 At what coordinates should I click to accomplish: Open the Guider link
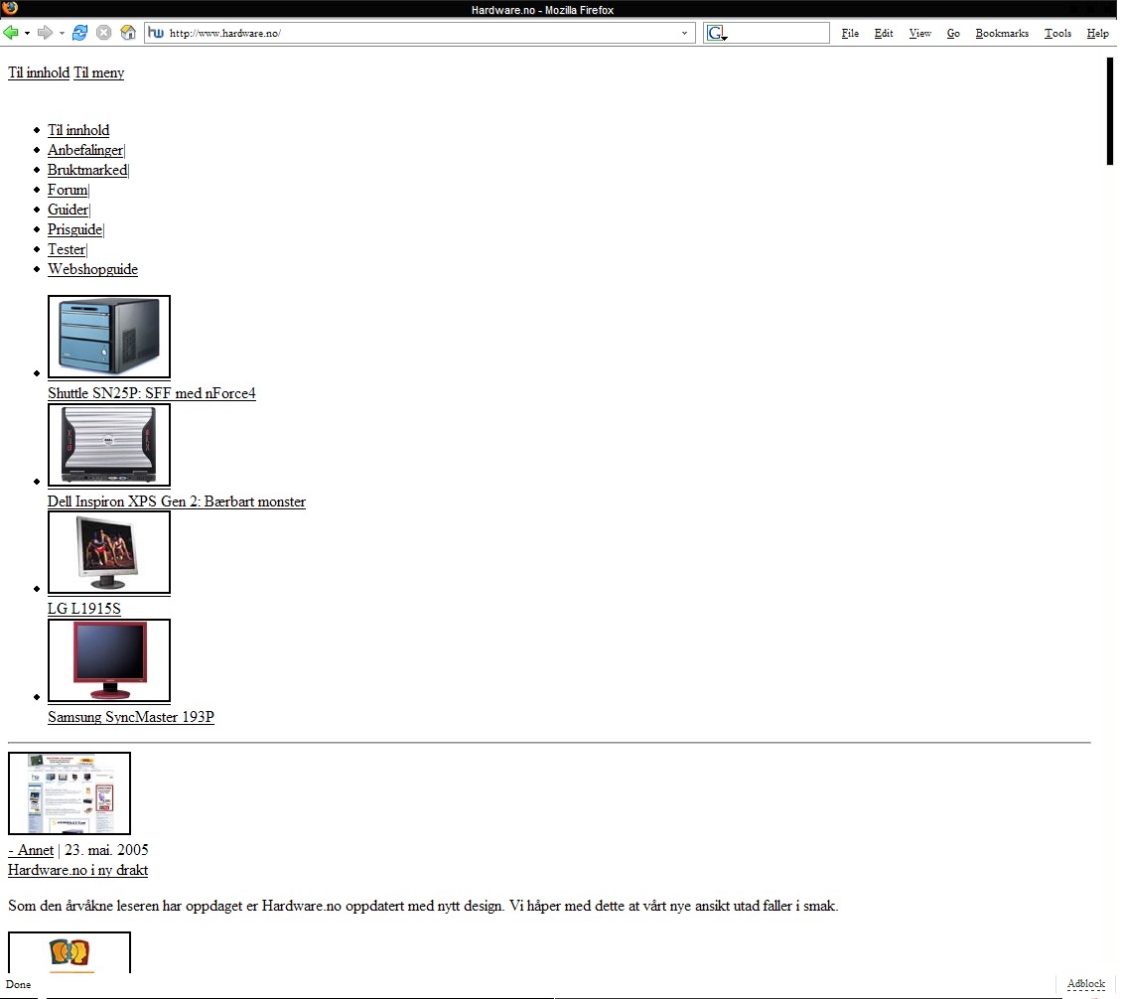click(68, 211)
